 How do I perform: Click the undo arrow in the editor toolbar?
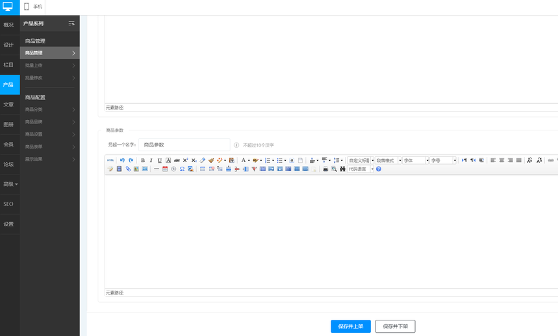pyautogui.click(x=122, y=160)
